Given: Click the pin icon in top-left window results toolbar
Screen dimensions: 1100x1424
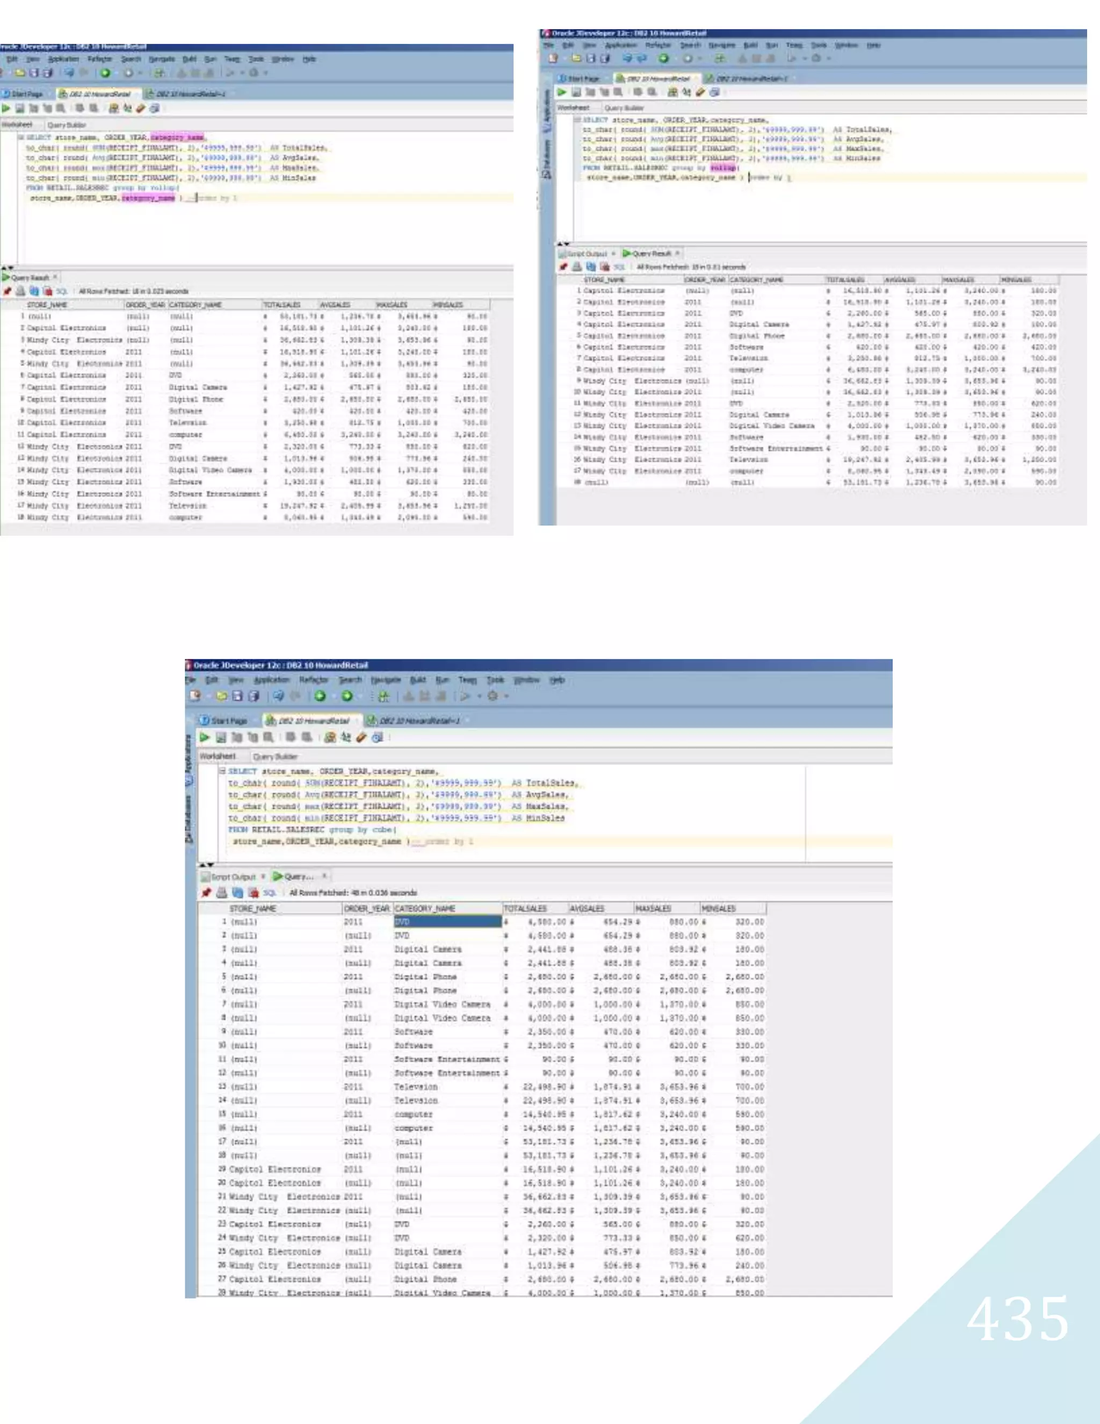Looking at the screenshot, I should click(x=7, y=291).
